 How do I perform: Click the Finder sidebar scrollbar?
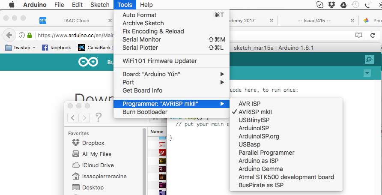coord(144,162)
